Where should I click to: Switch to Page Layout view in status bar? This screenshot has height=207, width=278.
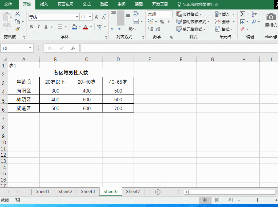[x=217, y=200]
